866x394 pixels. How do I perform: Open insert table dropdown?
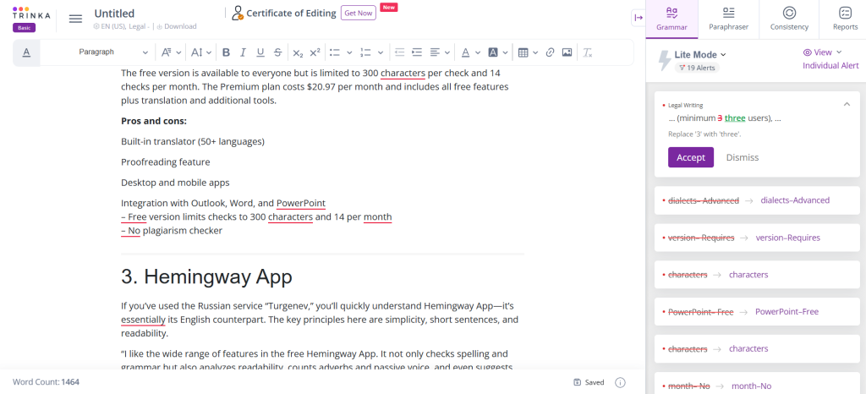click(529, 52)
